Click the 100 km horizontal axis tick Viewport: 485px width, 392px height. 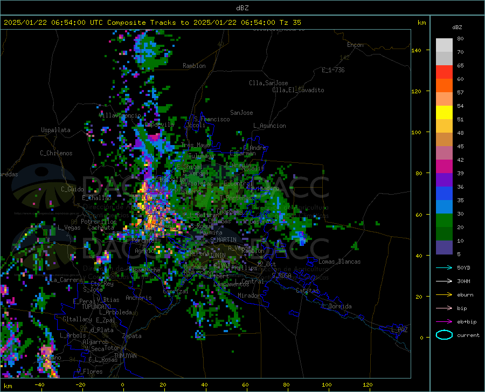click(327, 384)
